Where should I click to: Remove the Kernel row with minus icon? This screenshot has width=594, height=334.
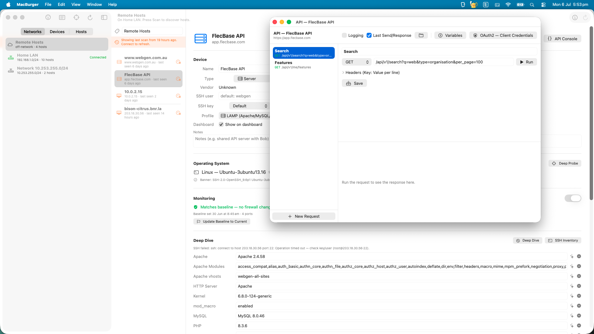click(x=579, y=296)
